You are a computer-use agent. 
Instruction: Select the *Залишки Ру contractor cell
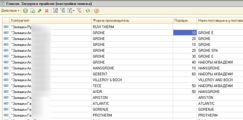click(x=51, y=27)
